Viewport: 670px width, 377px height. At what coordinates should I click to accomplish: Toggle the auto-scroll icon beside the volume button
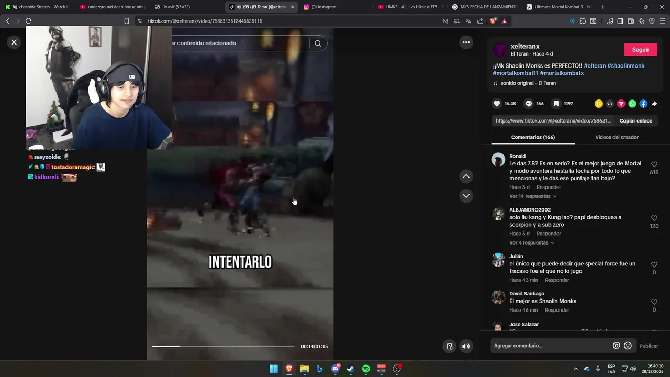point(449,346)
